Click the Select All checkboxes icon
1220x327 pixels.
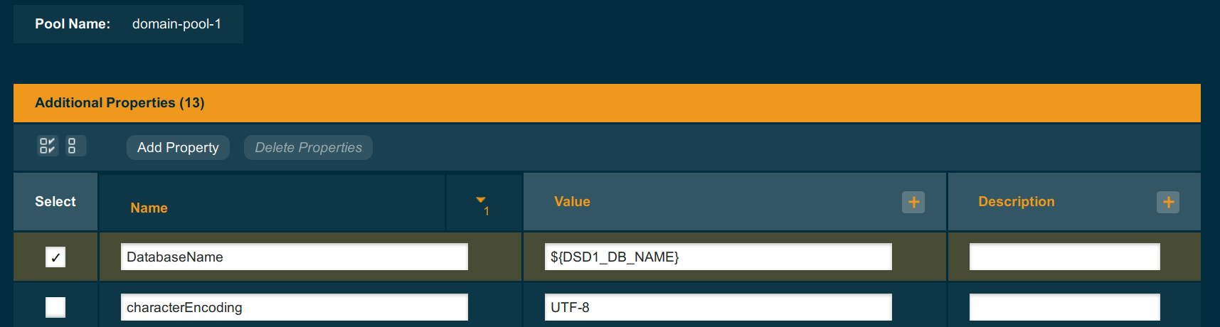[x=47, y=146]
